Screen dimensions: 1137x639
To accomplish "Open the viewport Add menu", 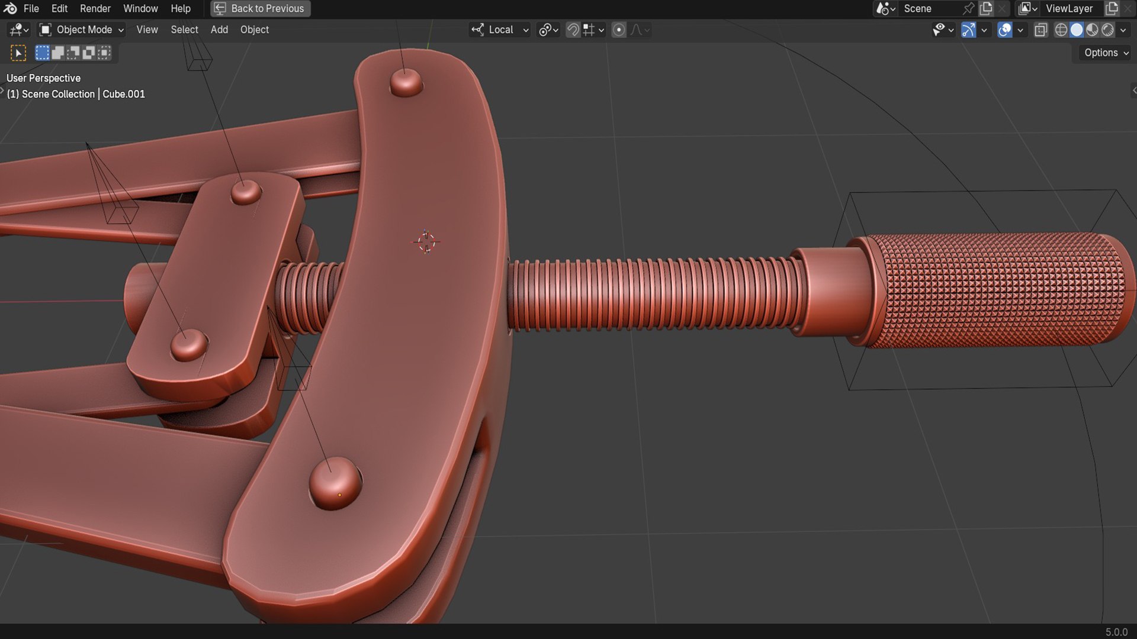I will 219,30.
